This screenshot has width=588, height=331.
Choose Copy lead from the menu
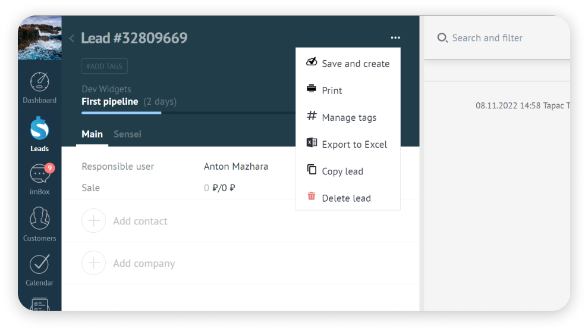(348, 171)
